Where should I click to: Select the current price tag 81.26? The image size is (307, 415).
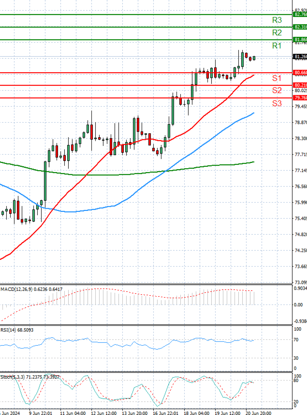click(300, 57)
